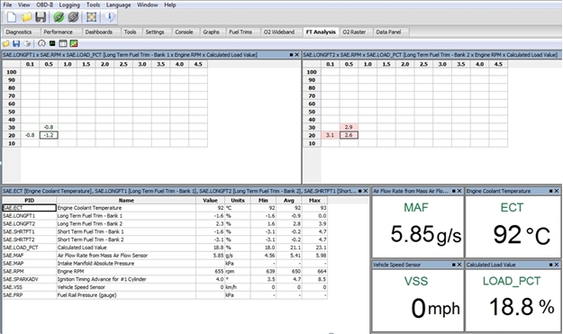Click the gray disconnect plug icon
The width and height of the screenshot is (563, 334).
tap(73, 17)
